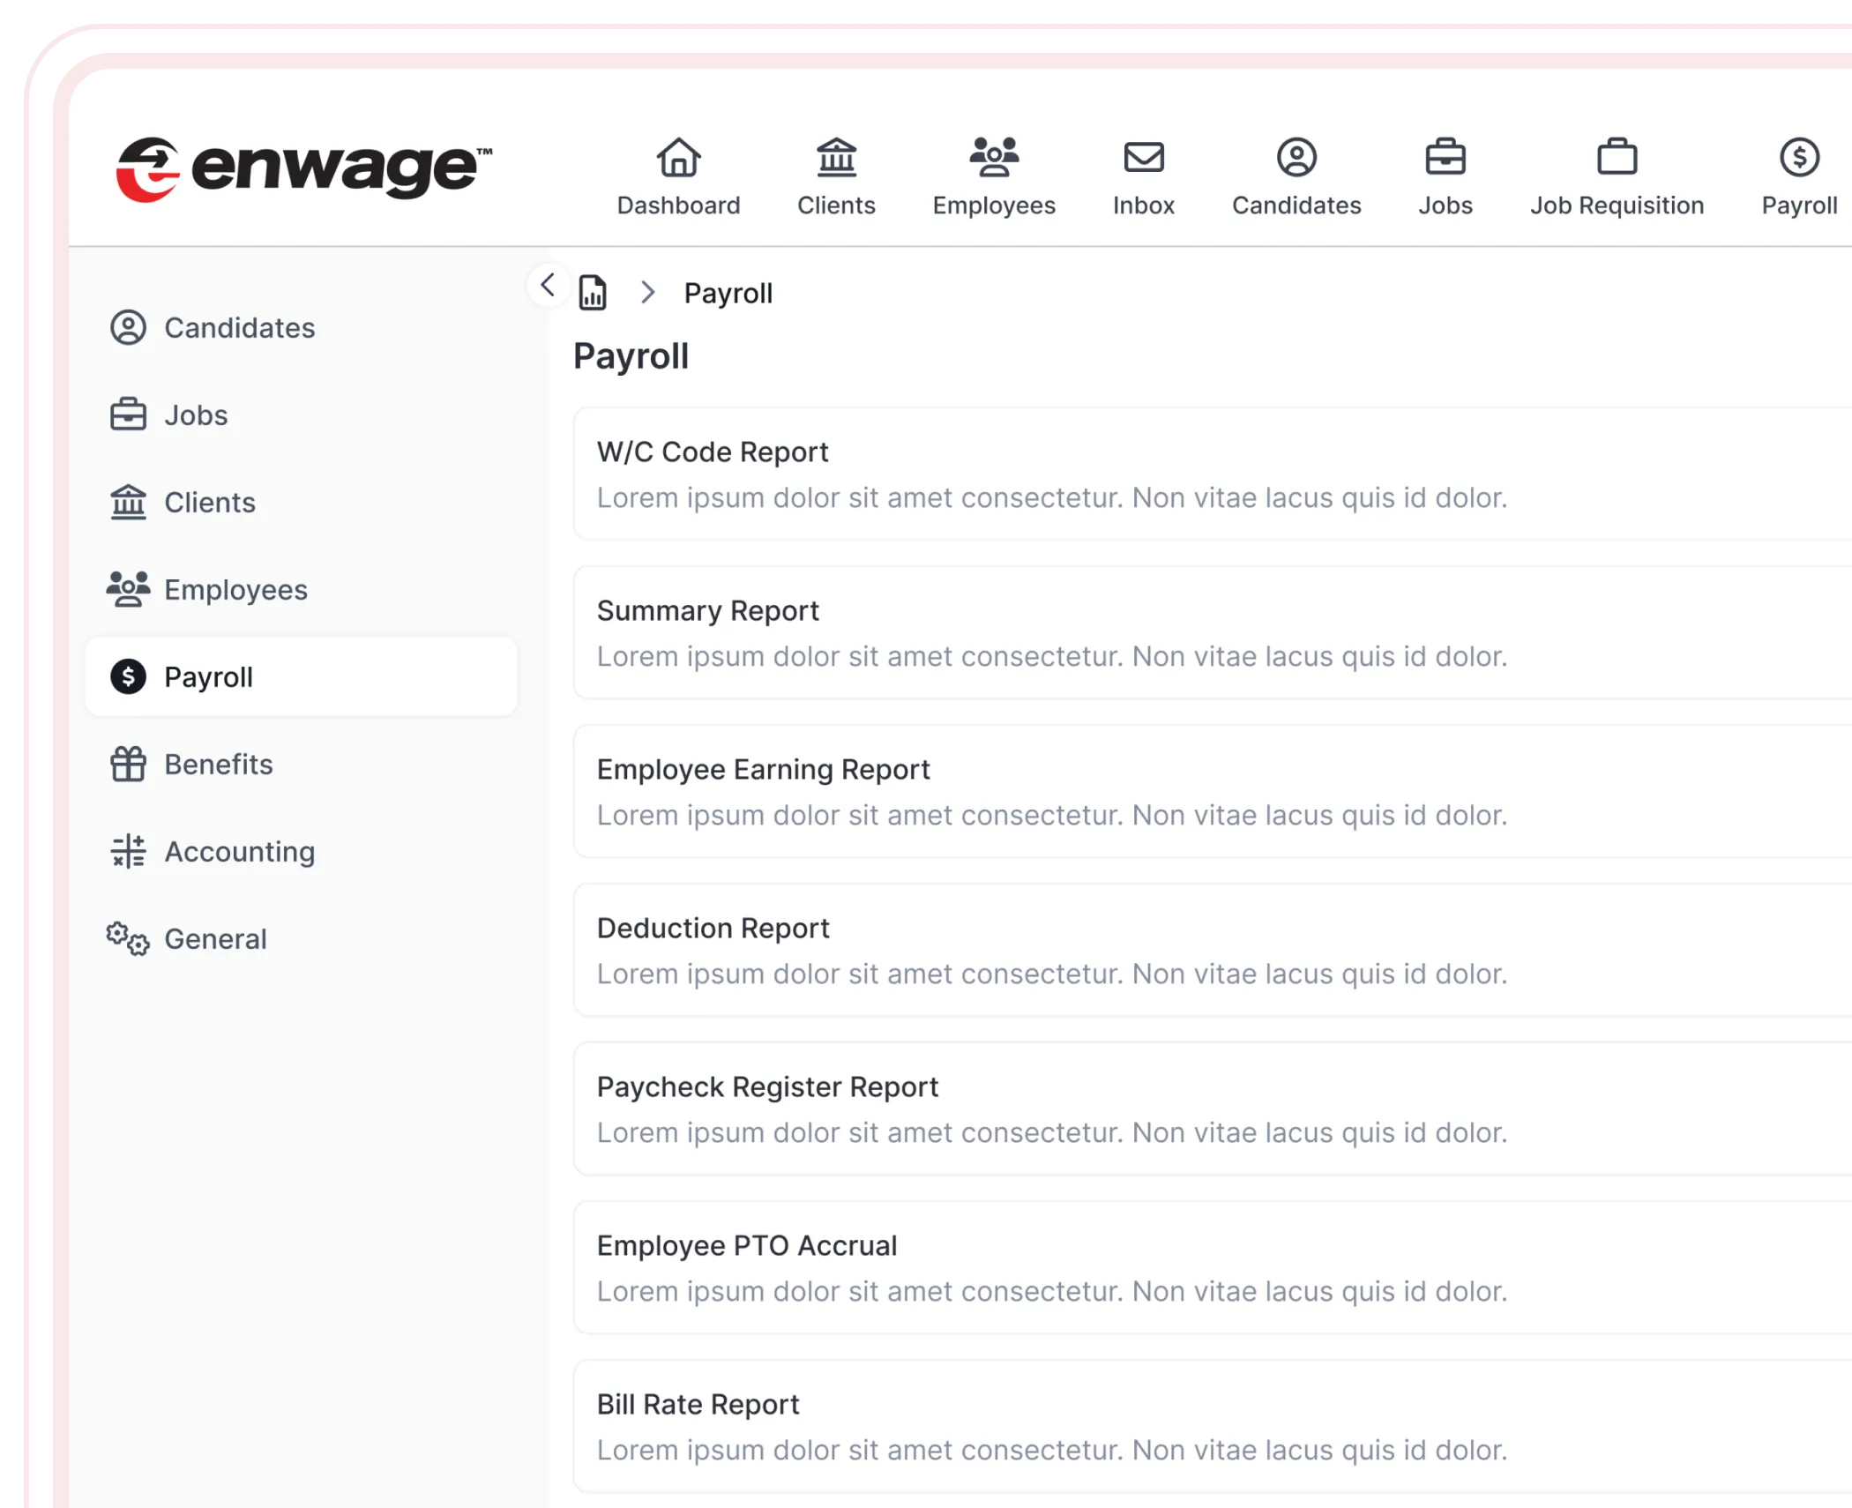
Task: Click the enwage logo
Action: tap(304, 168)
